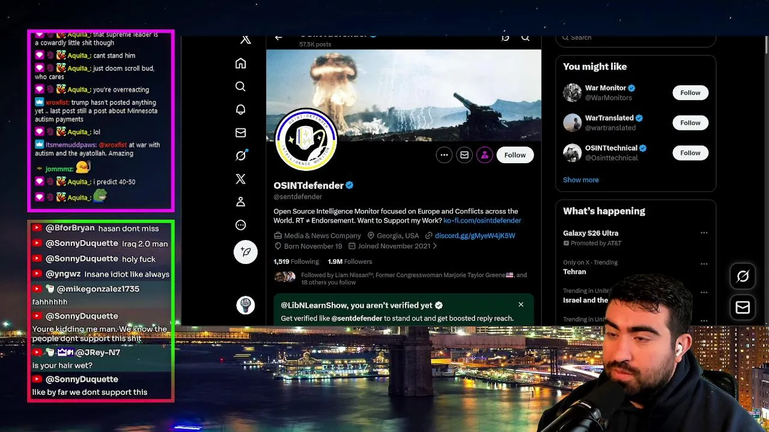Click the X logo in the sidebar top

[x=246, y=40]
